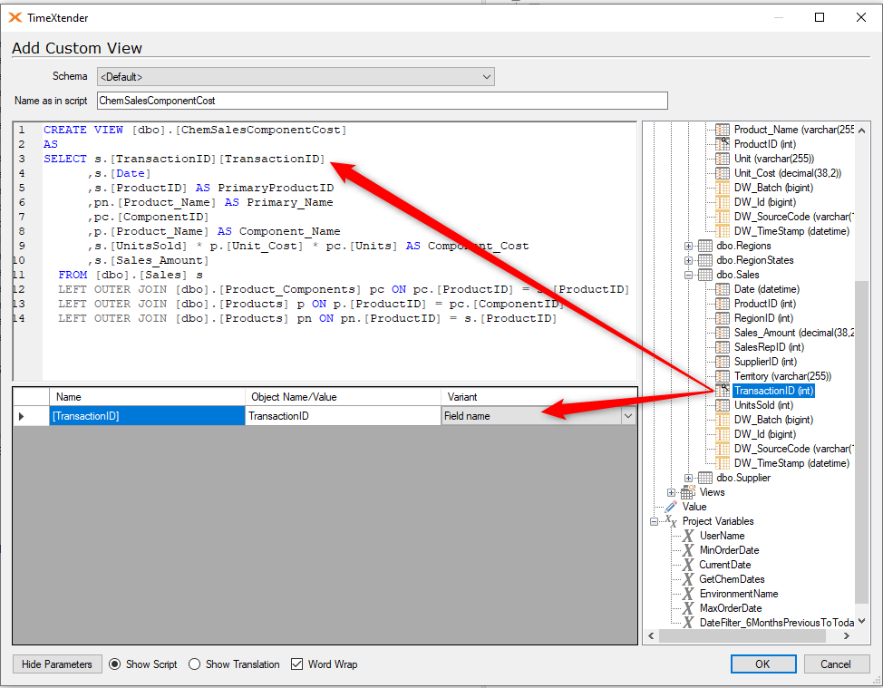
Task: Expand the dbo.Supplier tree node
Action: point(688,478)
